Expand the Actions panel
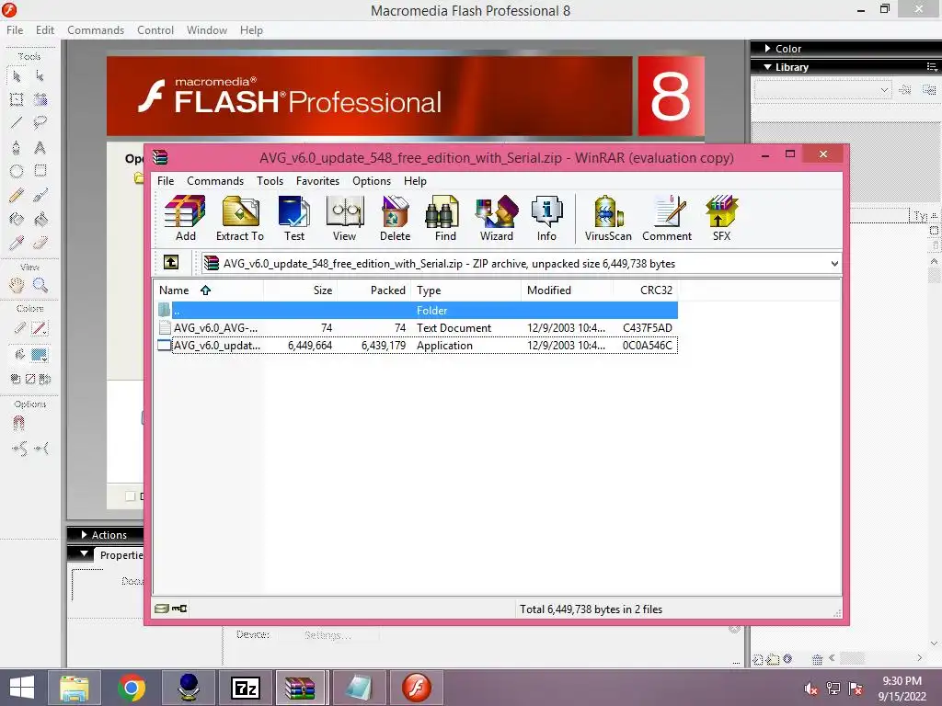This screenshot has height=706, width=942. coord(84,534)
